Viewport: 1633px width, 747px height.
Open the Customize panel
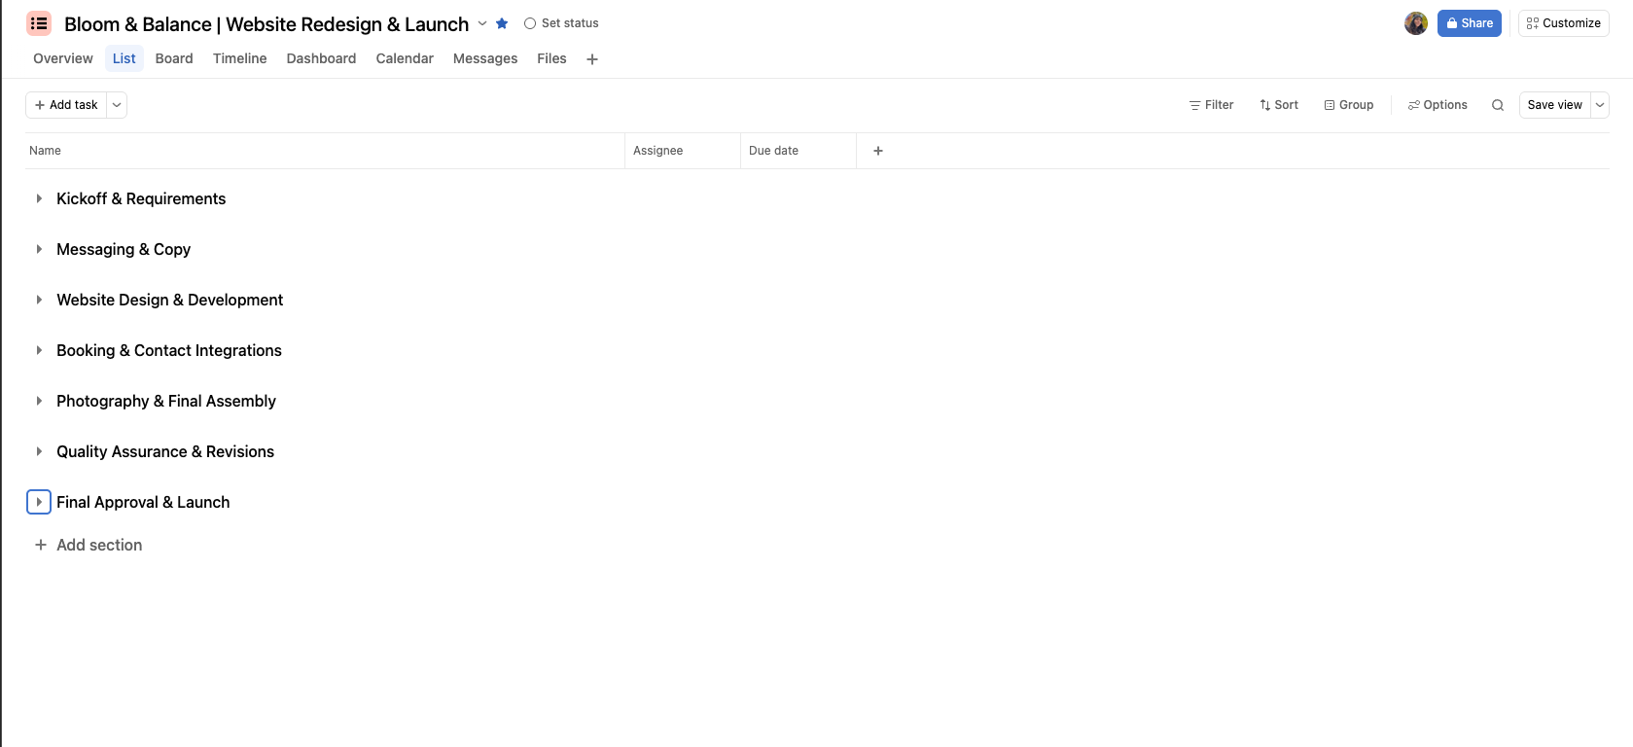coord(1564,23)
